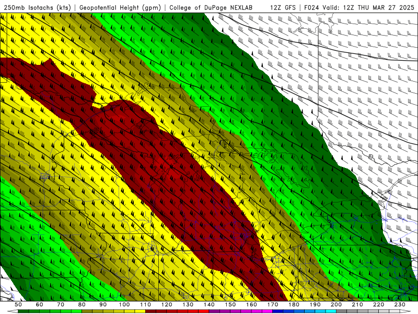
Task: Click the 170 legend label
Action: point(273,305)
